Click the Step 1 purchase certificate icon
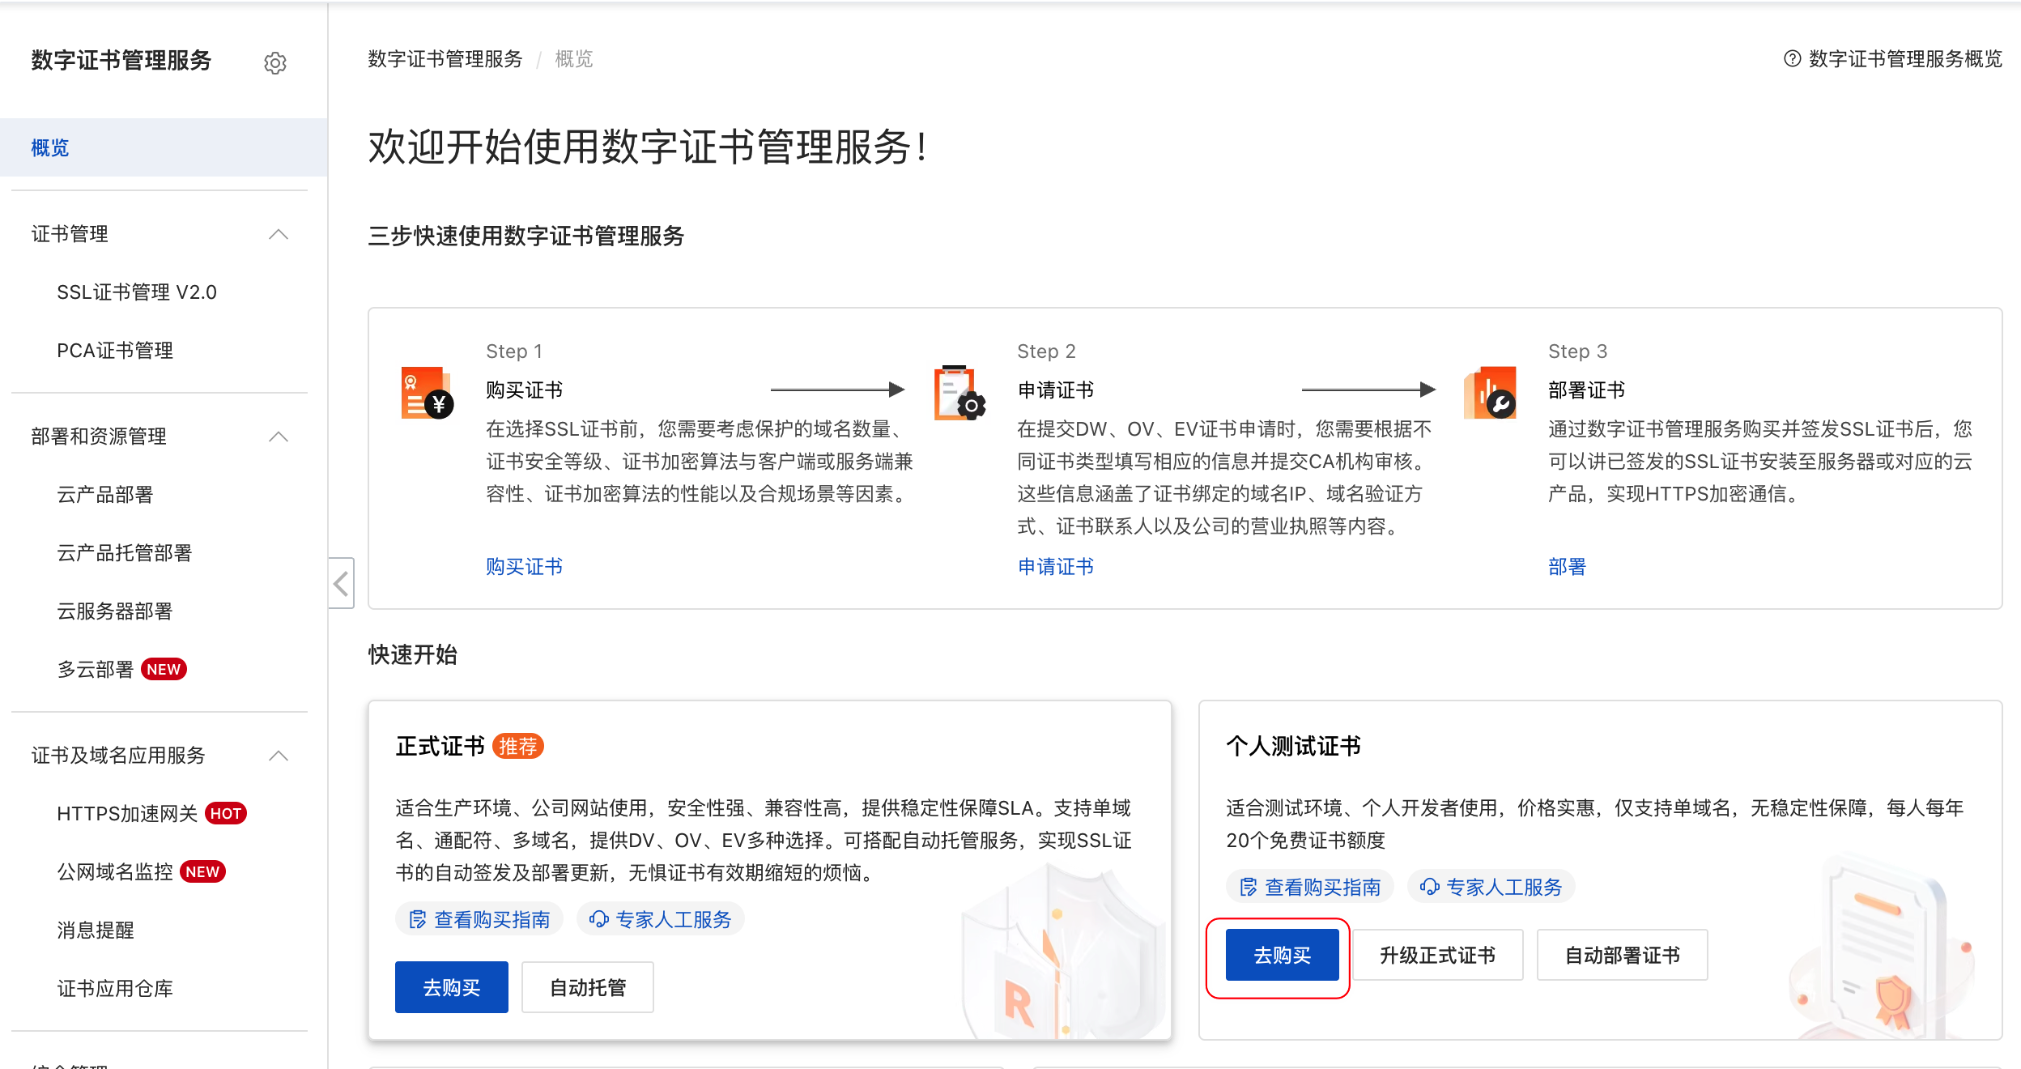Image resolution: width=2021 pixels, height=1069 pixels. (427, 394)
